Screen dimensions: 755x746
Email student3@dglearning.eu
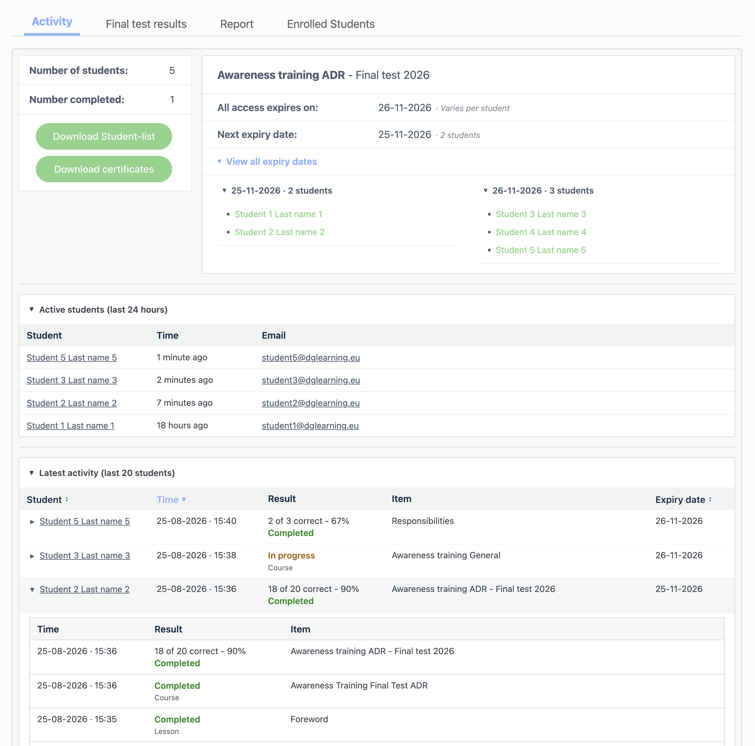coord(311,380)
